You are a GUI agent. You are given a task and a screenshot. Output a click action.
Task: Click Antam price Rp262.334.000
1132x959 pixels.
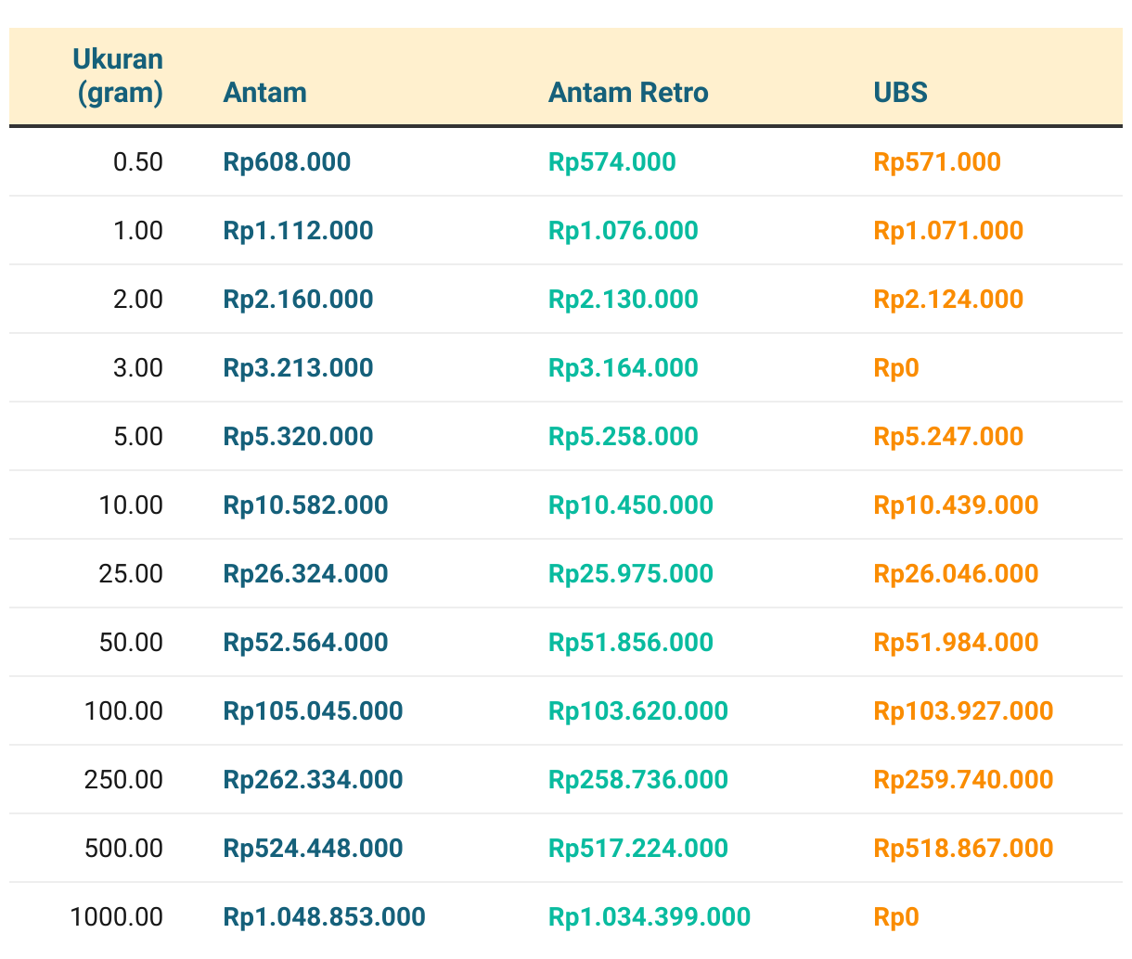pyautogui.click(x=314, y=780)
